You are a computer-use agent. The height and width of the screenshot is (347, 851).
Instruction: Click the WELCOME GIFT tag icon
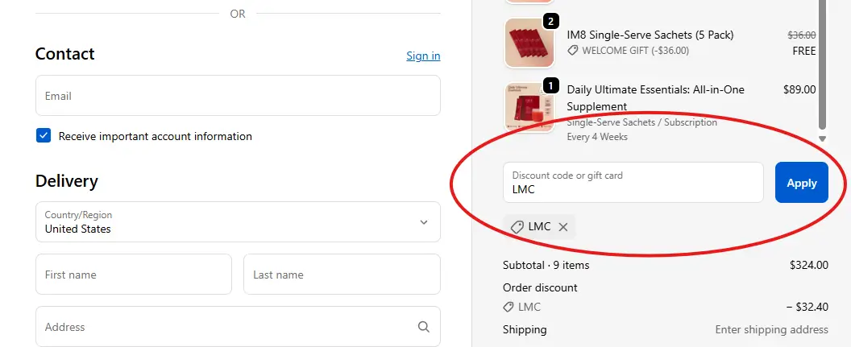tap(573, 51)
